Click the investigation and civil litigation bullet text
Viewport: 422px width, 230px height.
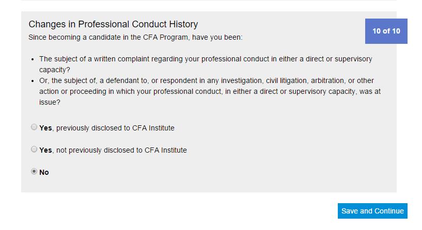point(207,80)
